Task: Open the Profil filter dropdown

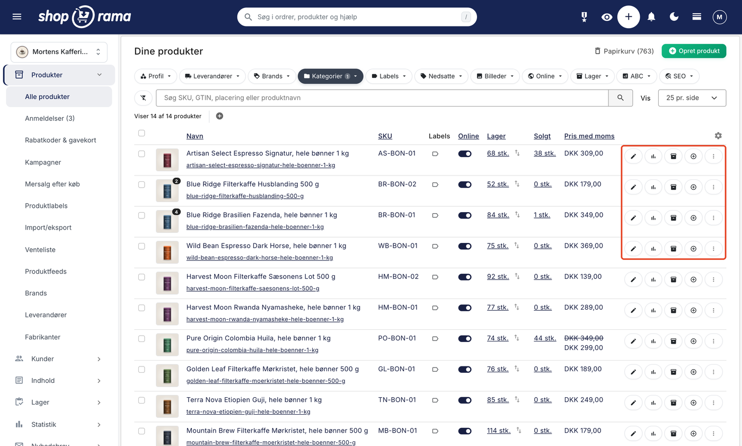Action: 155,76
